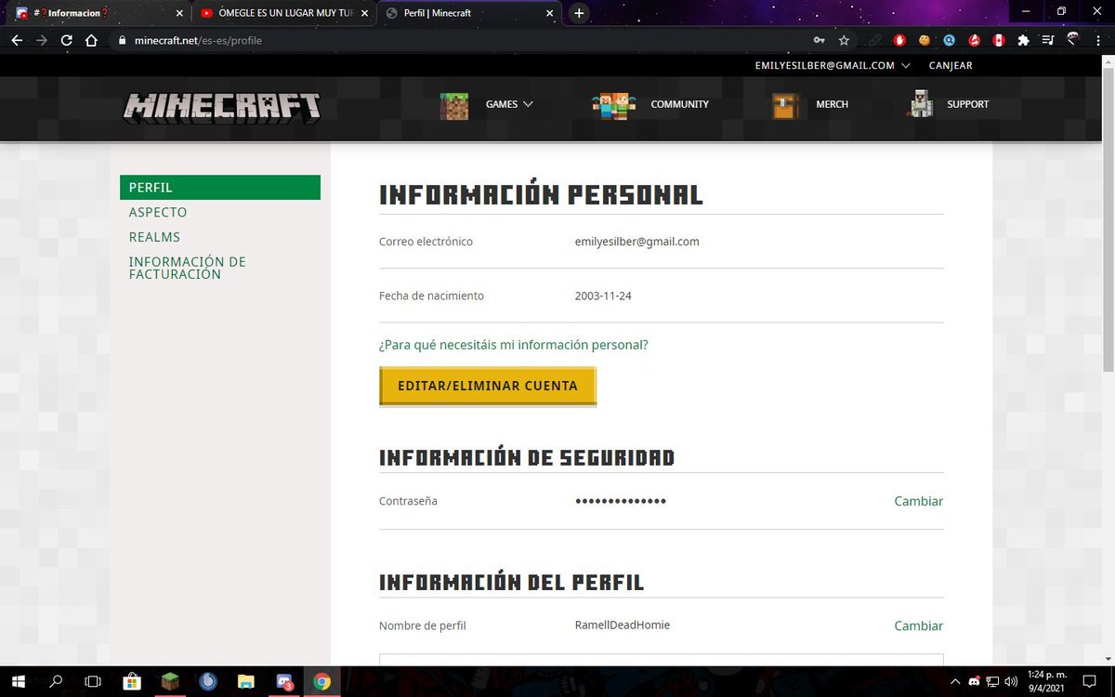Viewport: 1115px width, 697px height.
Task: Open the Merch navigation link
Action: [832, 104]
